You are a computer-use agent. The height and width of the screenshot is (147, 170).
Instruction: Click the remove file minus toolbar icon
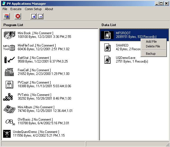(x=40, y=16)
